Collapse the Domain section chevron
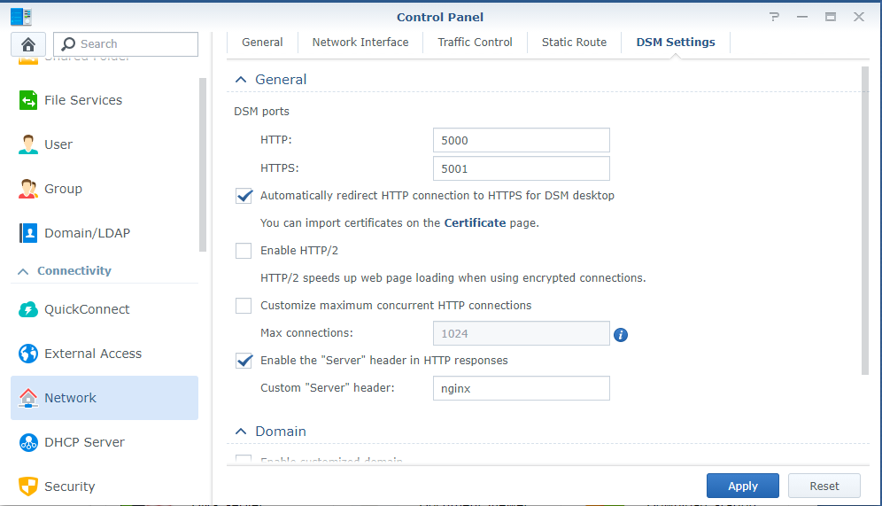The image size is (882, 506). point(241,432)
